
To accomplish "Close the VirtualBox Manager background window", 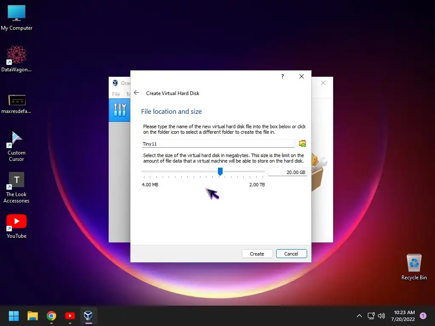I will 323,83.
